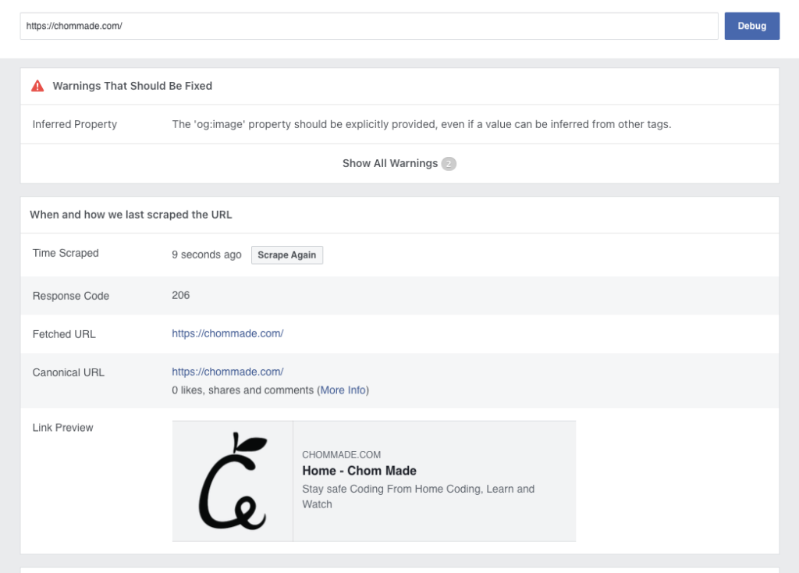The height and width of the screenshot is (573, 799).
Task: Click the More Info link
Action: [343, 390]
